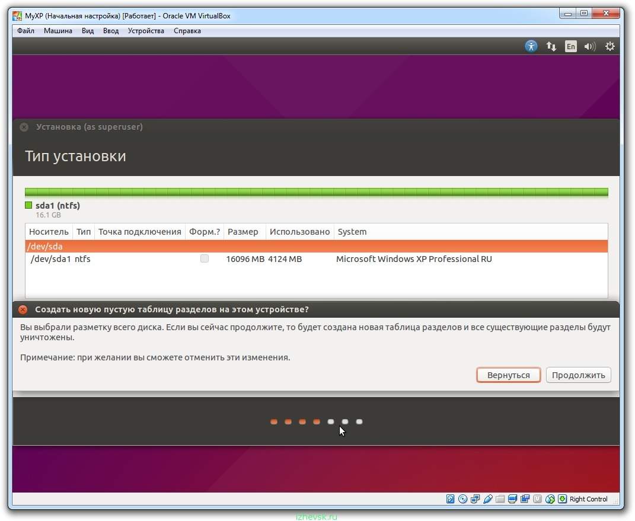Screen dimensions: 635x521
Task: Select the /dev/sda device row
Action: [316, 247]
